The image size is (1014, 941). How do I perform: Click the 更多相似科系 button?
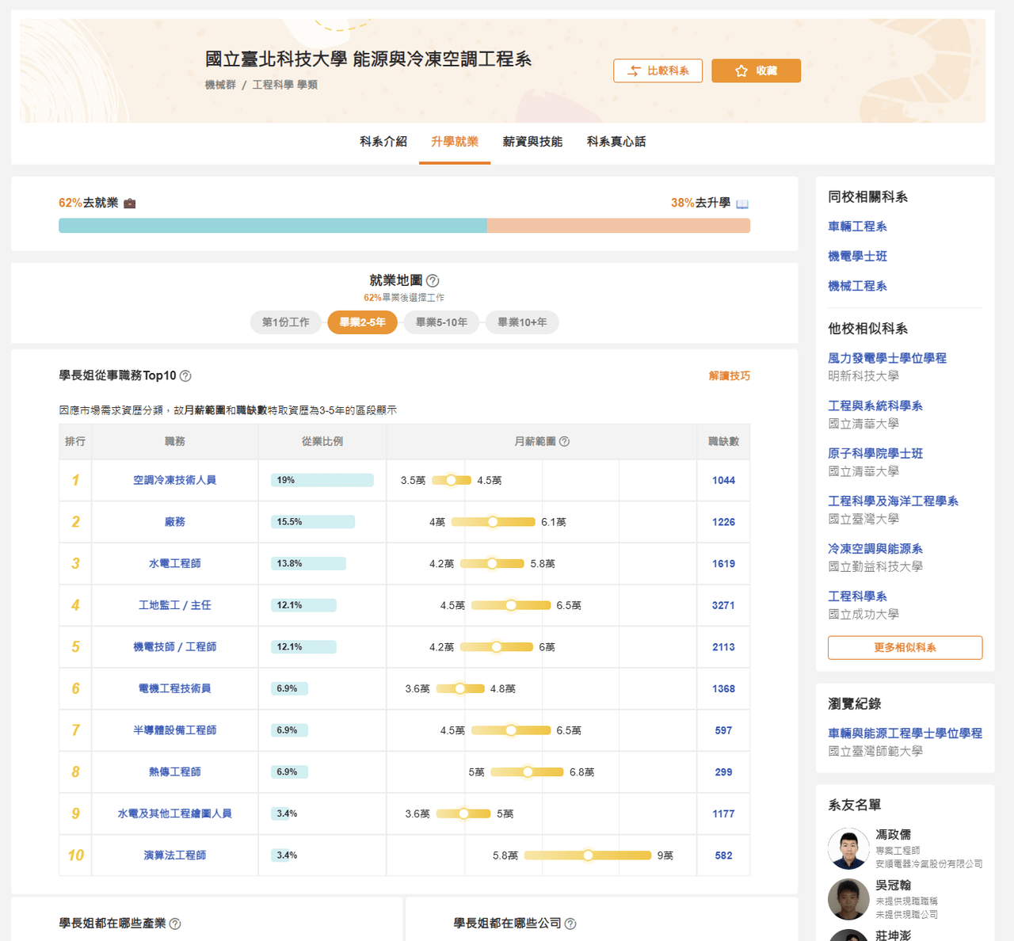pyautogui.click(x=905, y=647)
